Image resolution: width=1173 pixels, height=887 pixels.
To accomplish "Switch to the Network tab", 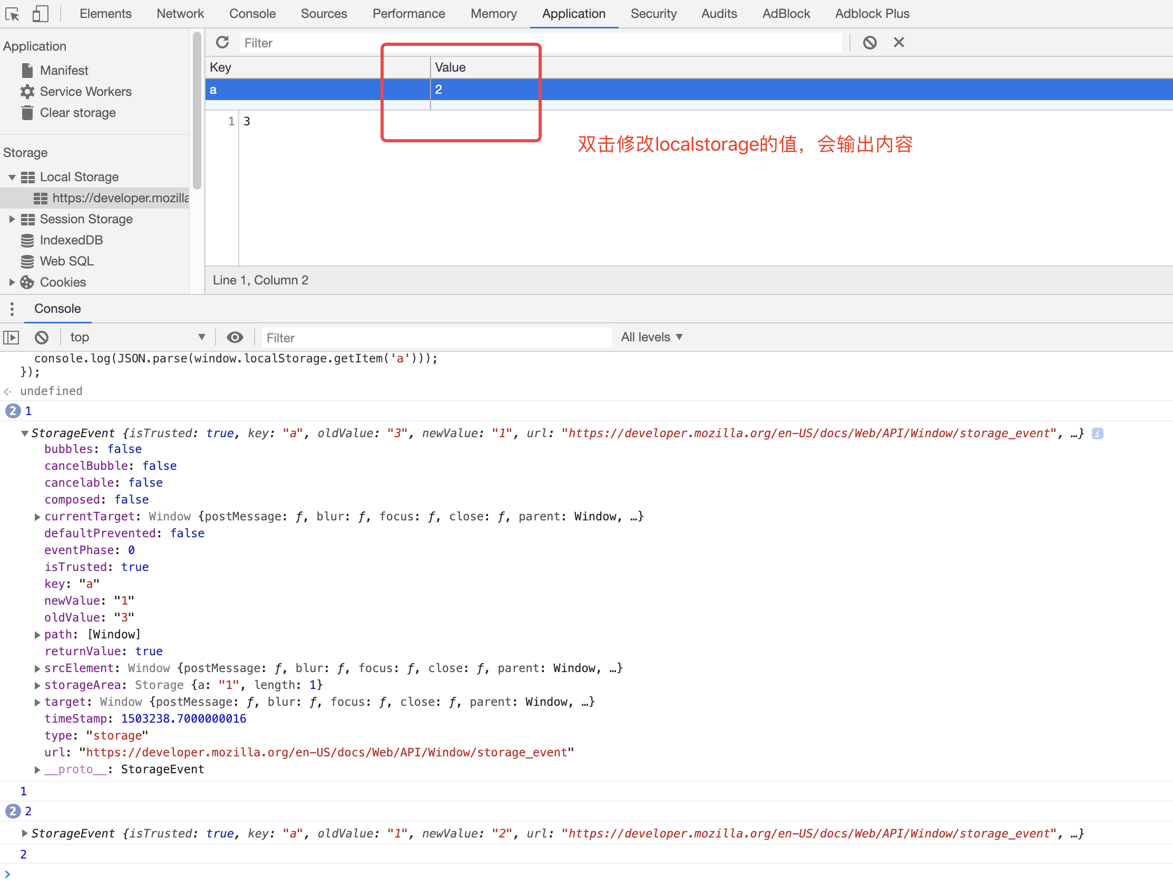I will coord(180,14).
